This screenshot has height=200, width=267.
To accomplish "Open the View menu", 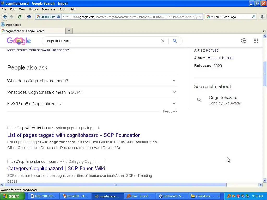I will coord(22,9).
